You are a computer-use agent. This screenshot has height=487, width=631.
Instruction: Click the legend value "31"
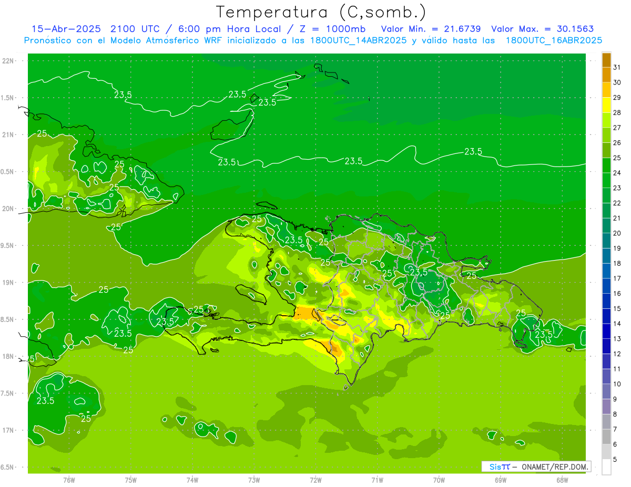[x=617, y=67]
